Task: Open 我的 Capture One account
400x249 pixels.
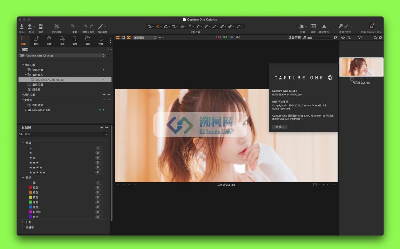Action: pos(371,27)
